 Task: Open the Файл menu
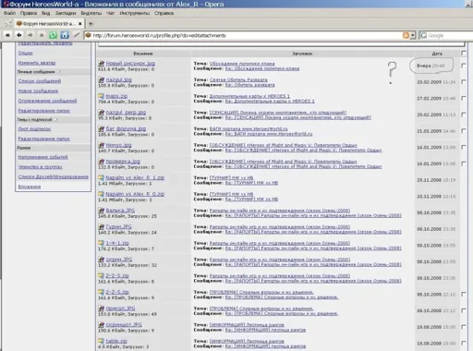pyautogui.click(x=9, y=13)
